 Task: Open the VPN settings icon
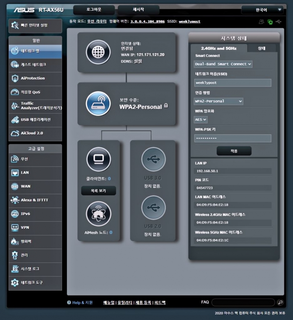click(x=15, y=227)
